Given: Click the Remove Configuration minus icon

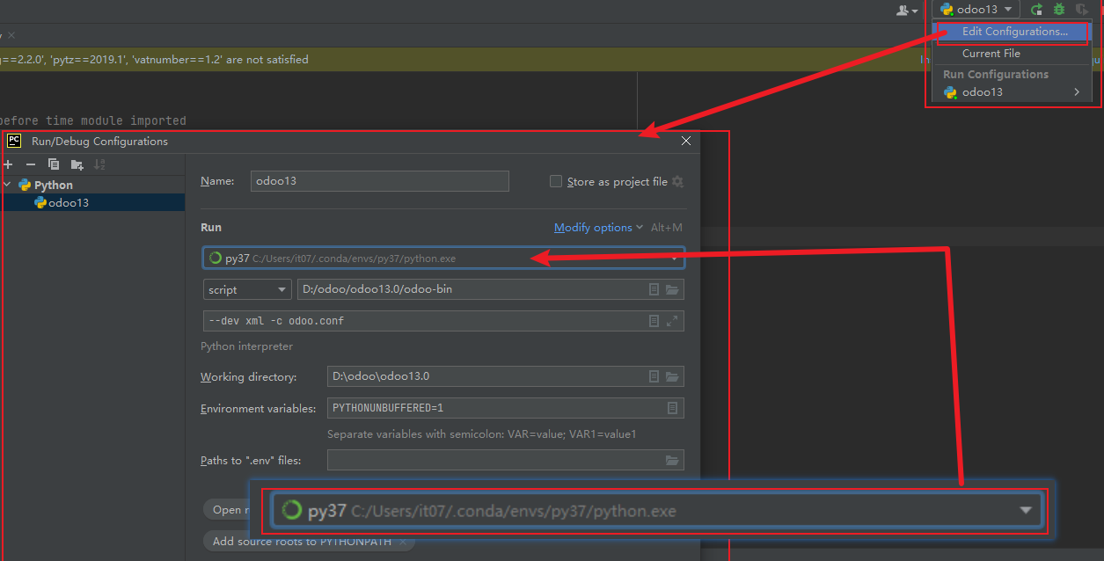Looking at the screenshot, I should tap(31, 164).
